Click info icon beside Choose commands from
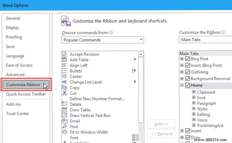 111,32
